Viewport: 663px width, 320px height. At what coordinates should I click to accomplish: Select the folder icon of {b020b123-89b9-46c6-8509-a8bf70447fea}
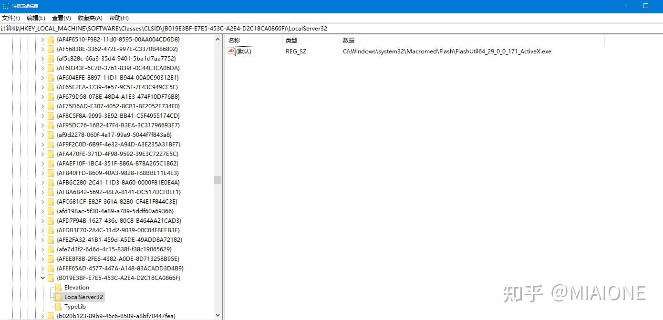coord(51,315)
